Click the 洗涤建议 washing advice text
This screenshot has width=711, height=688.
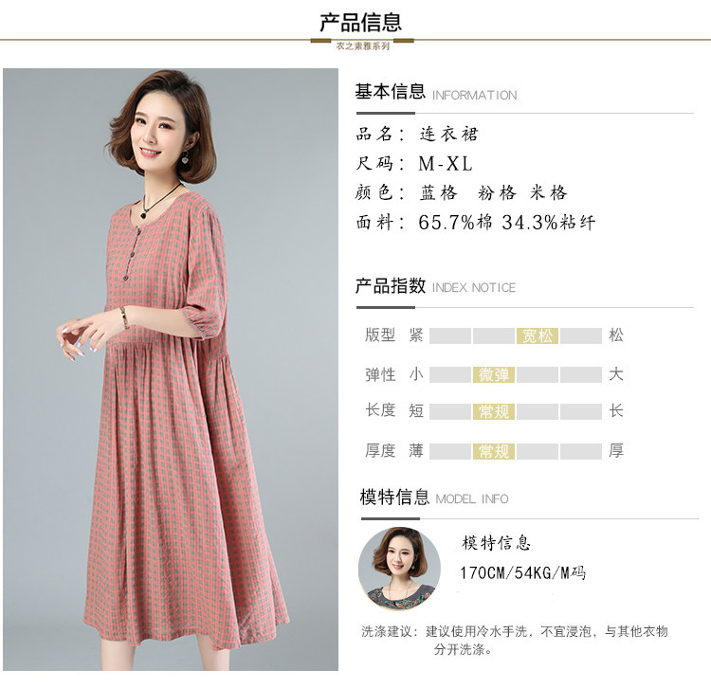tap(515, 640)
